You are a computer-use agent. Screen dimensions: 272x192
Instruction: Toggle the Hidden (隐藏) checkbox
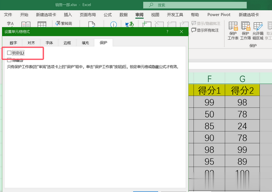tap(9, 60)
